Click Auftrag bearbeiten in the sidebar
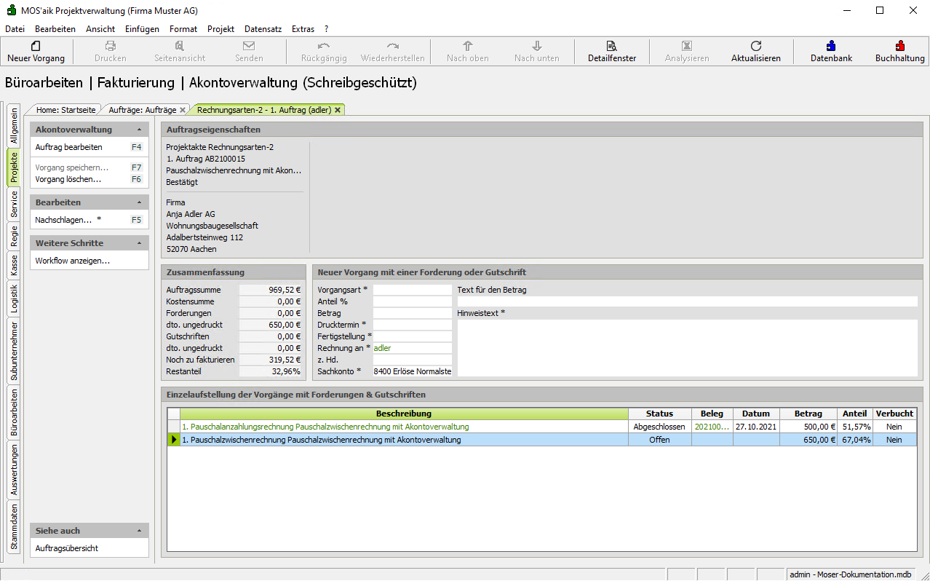The height and width of the screenshot is (581, 930). pos(68,147)
